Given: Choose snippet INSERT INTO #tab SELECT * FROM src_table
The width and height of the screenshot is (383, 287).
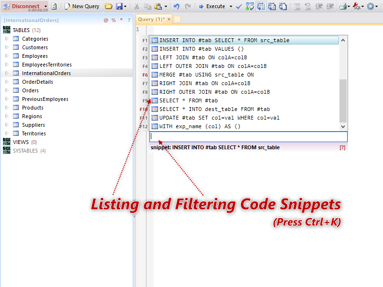Looking at the screenshot, I should (x=245, y=40).
